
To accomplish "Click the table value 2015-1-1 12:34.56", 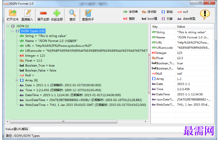I will [x=190, y=94].
